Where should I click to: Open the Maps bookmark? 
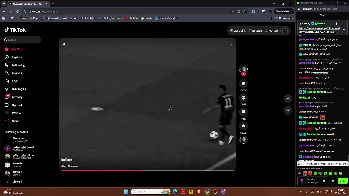tap(34, 18)
